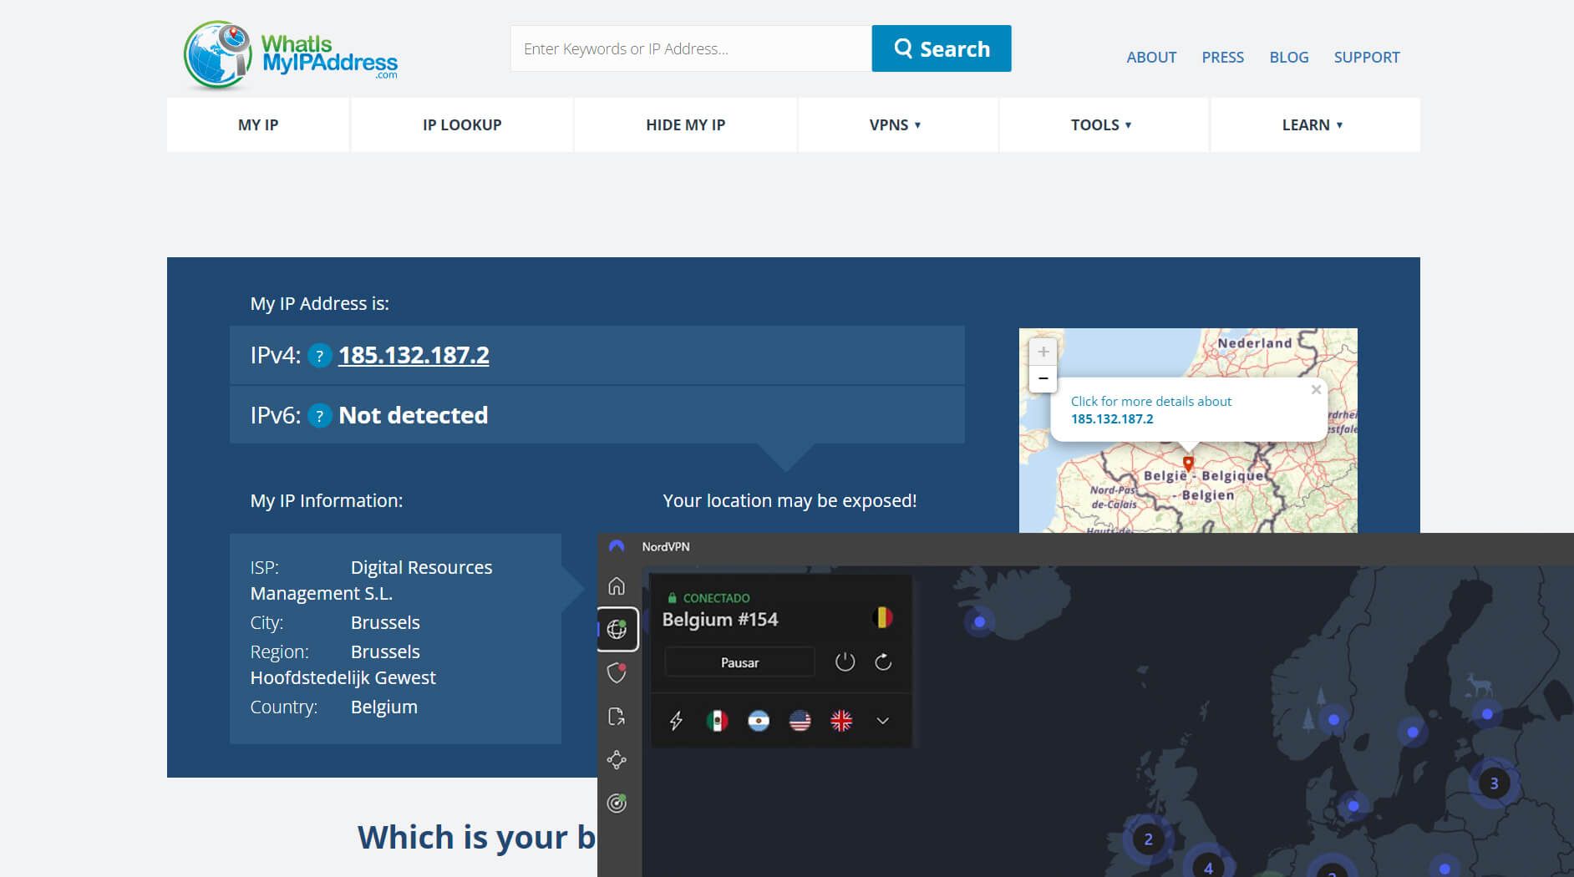The image size is (1574, 877).
Task: Open the PRESS link in header
Action: [1222, 57]
